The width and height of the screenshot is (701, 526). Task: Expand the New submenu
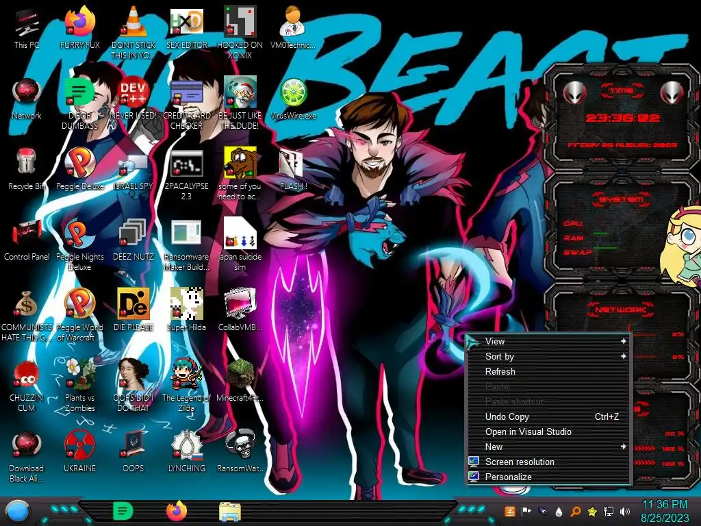coord(548,447)
